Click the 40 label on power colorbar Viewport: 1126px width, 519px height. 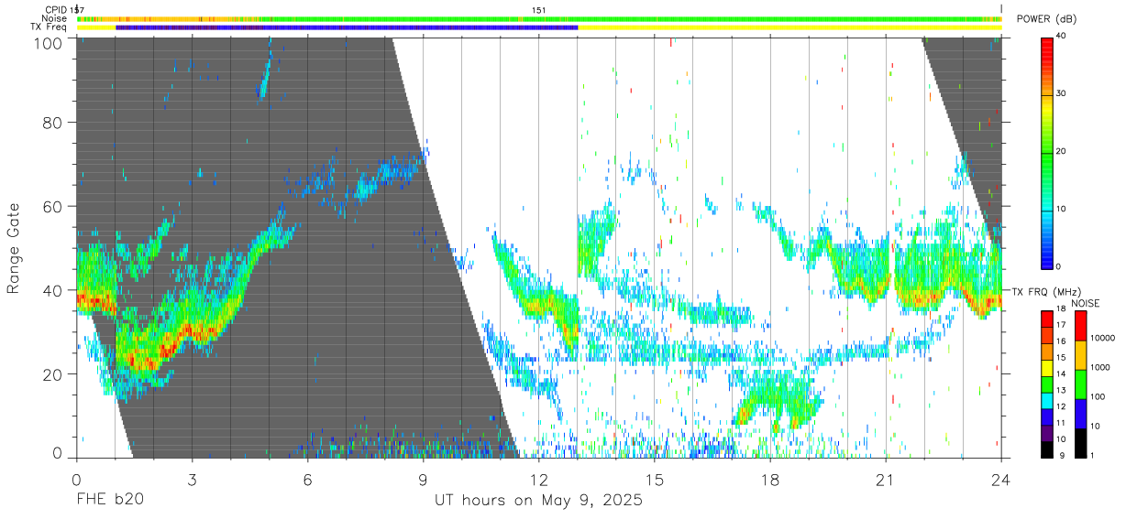coord(1063,37)
